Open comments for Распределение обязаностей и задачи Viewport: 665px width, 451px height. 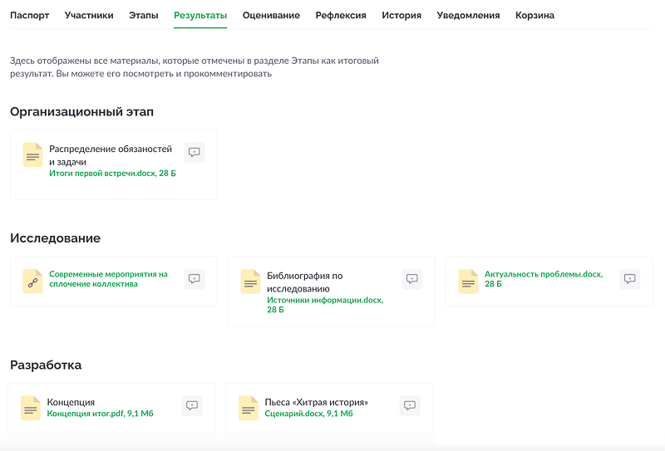[x=195, y=152]
